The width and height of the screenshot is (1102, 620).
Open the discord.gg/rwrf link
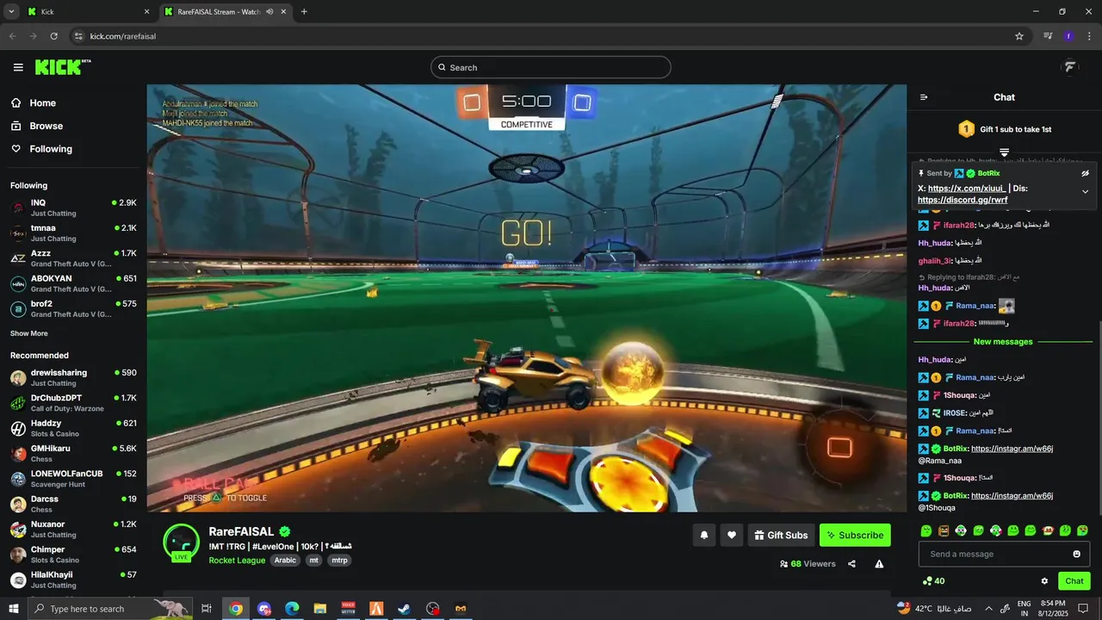963,200
